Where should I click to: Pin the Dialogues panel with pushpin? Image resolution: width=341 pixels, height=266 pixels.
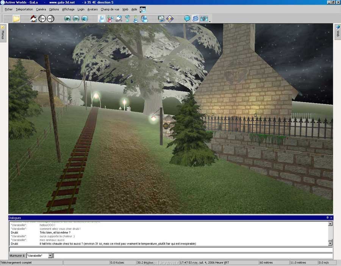coord(327,218)
